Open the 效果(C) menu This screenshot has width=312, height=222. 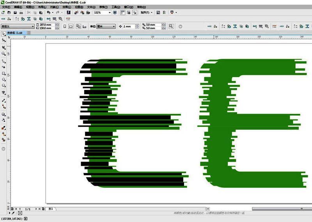[x=67, y=7]
